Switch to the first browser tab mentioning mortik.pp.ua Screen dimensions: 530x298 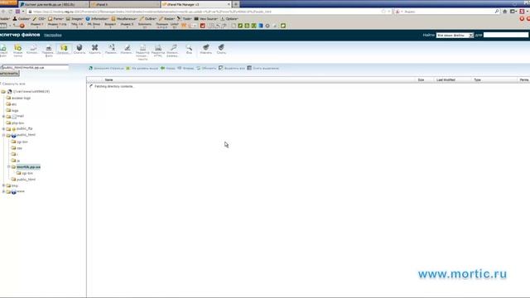pyautogui.click(x=54, y=4)
